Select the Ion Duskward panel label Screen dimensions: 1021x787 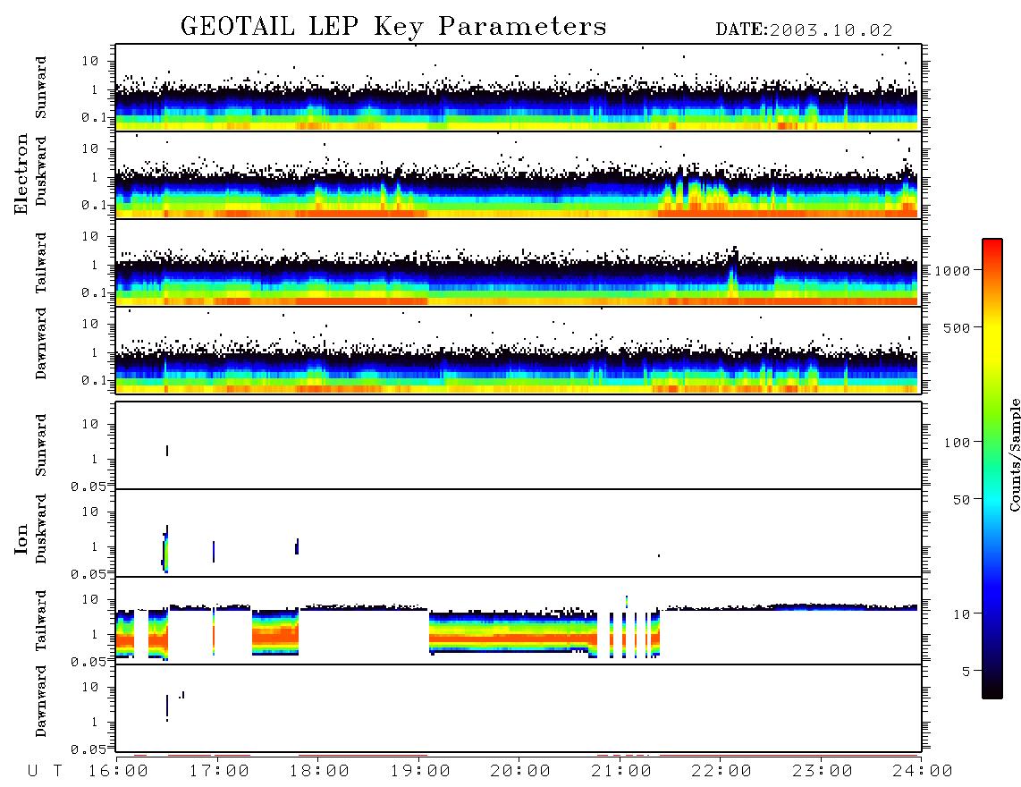(41, 529)
